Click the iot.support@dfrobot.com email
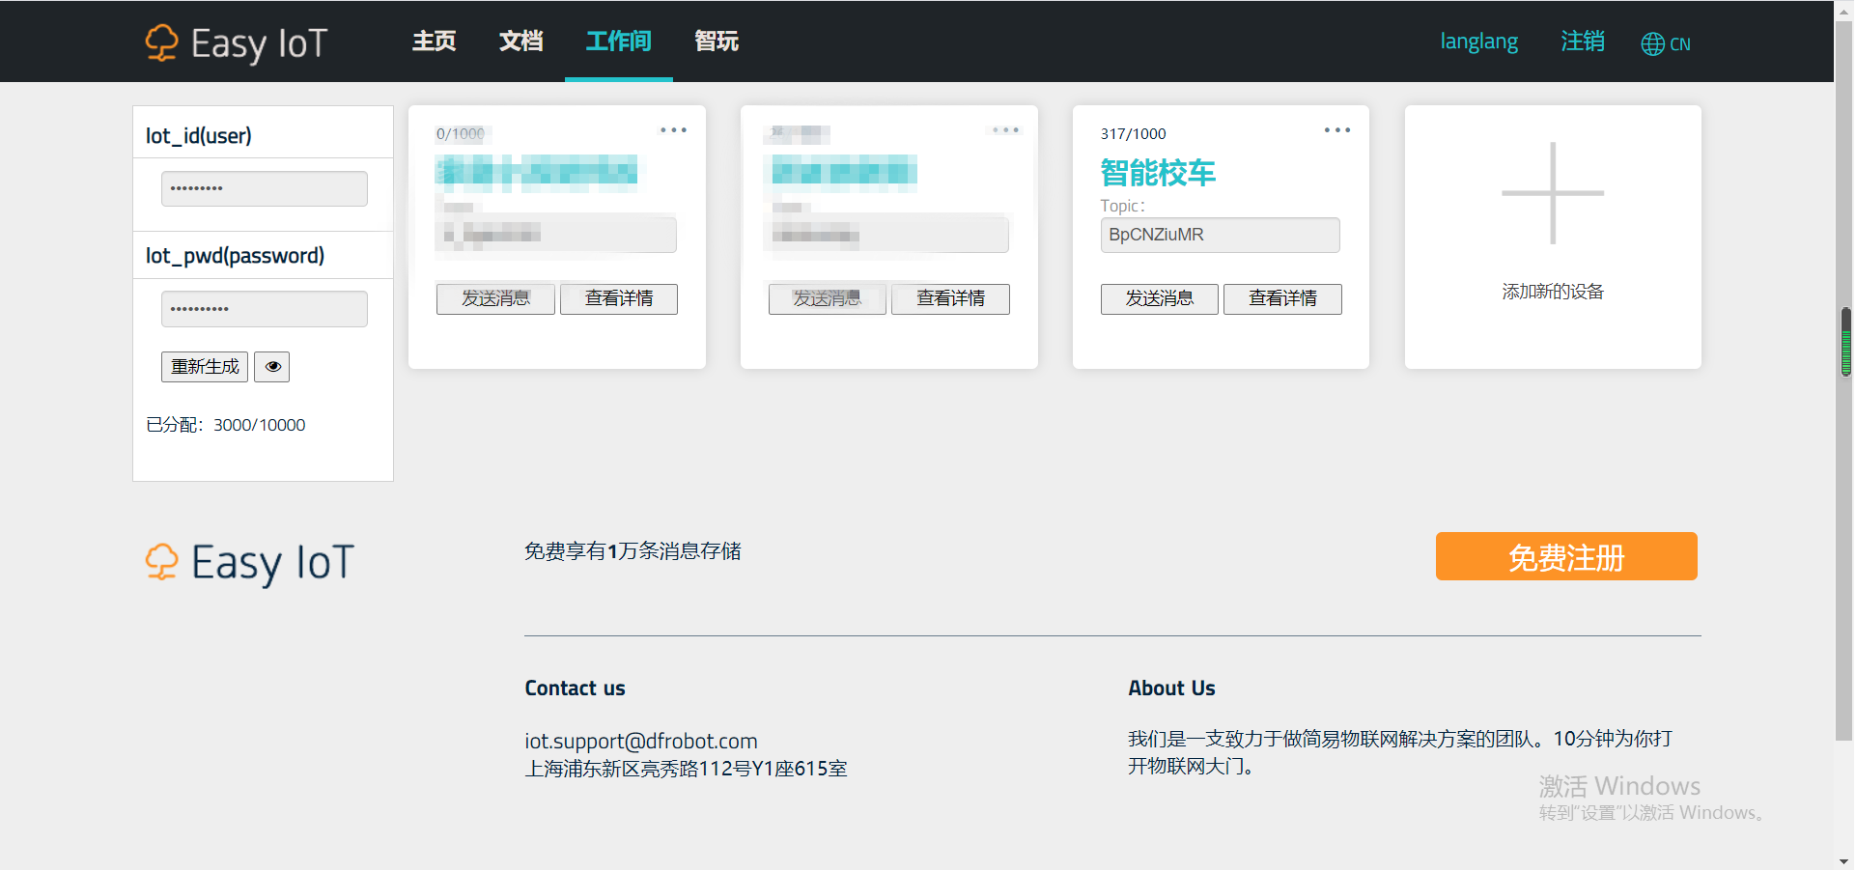1856x871 pixels. 641,741
